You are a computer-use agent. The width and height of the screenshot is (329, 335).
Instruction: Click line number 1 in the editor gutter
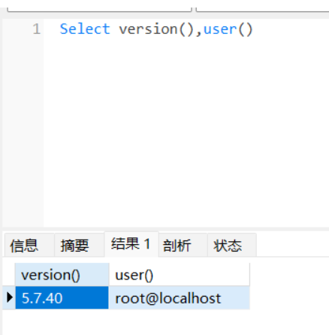click(x=37, y=29)
